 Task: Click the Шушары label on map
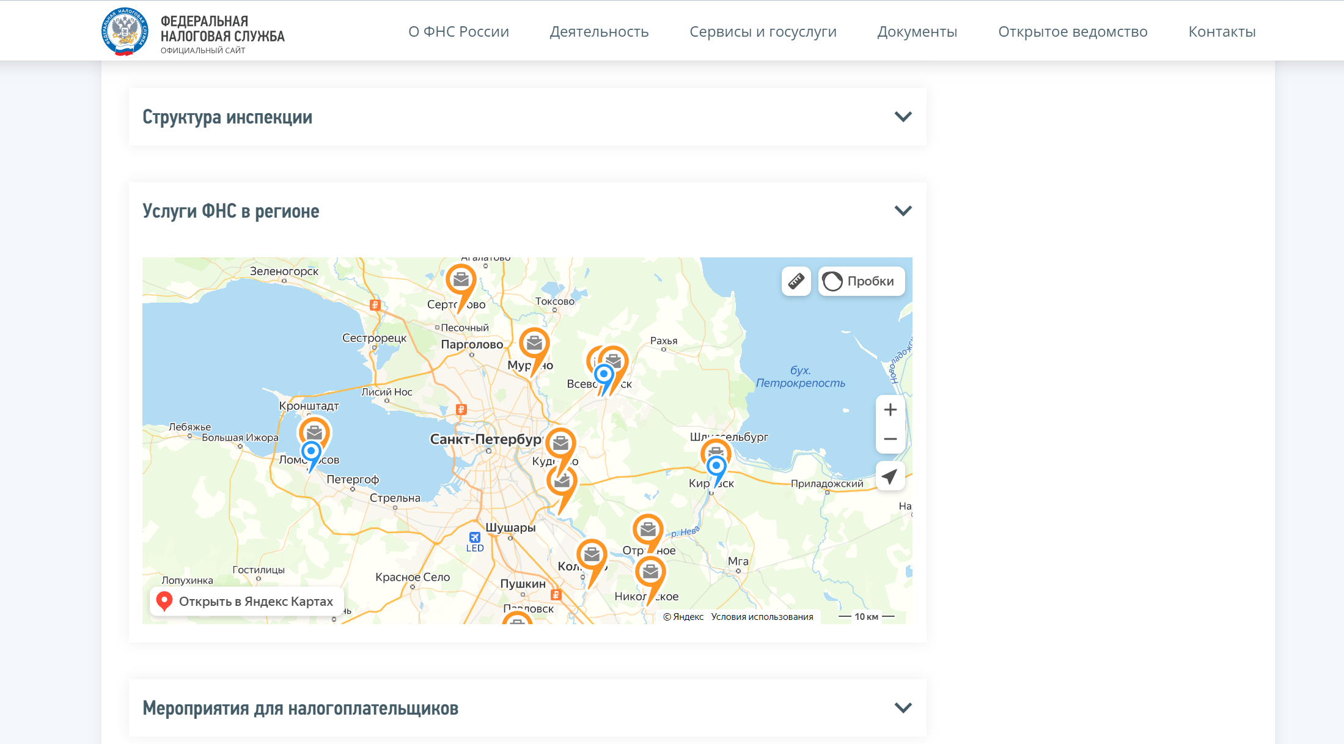pos(510,528)
